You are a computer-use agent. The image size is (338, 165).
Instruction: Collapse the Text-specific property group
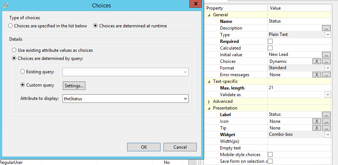tap(209, 81)
